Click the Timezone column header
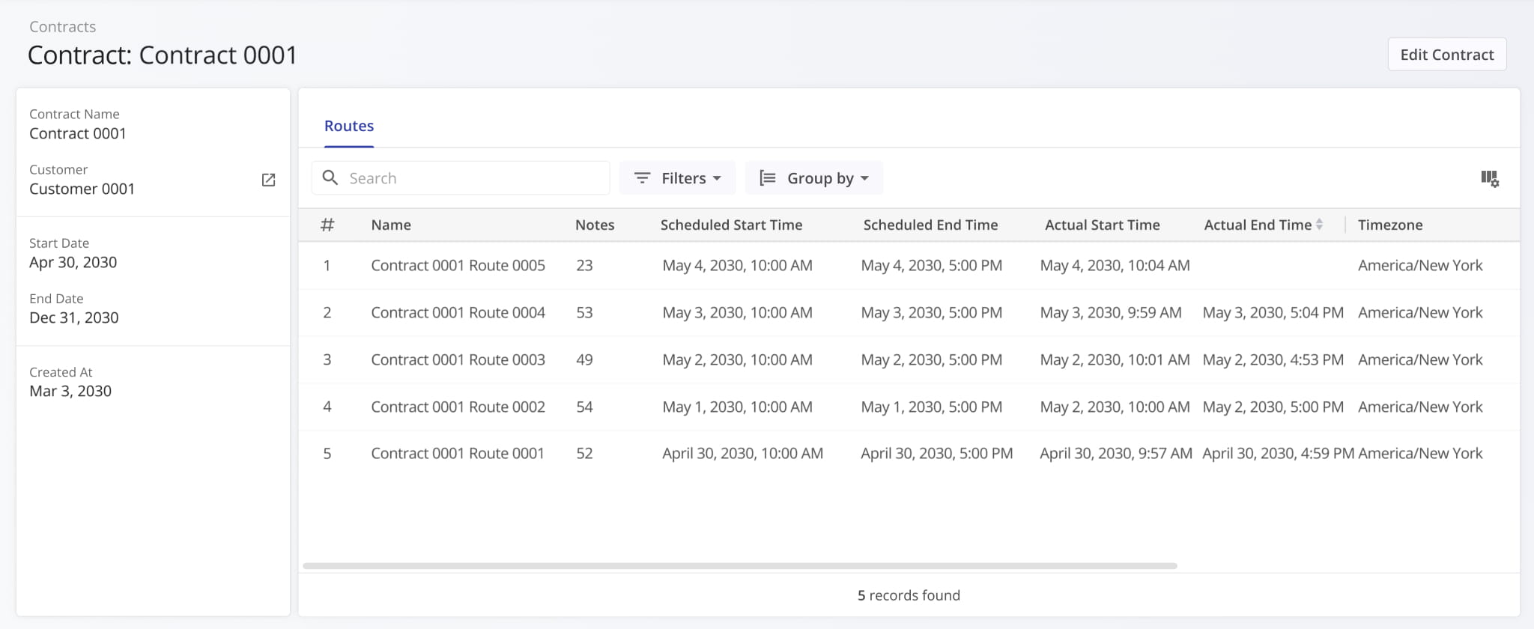 (1389, 225)
